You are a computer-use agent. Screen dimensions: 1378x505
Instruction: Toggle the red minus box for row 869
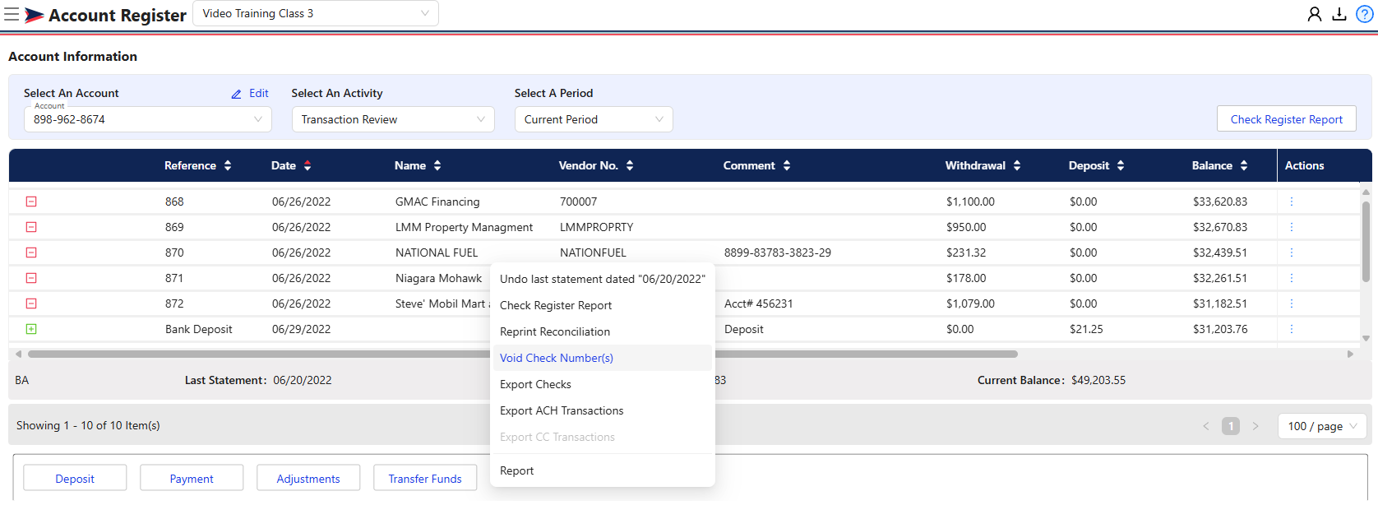point(31,227)
